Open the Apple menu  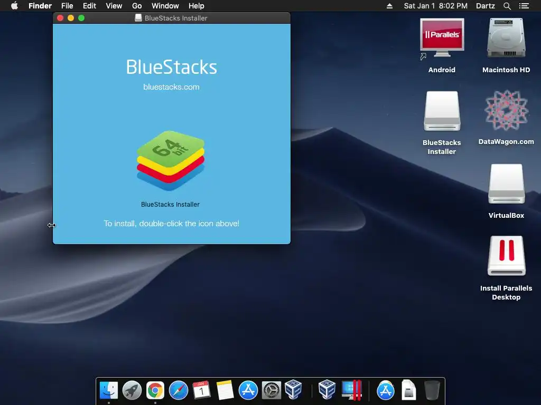click(14, 5)
